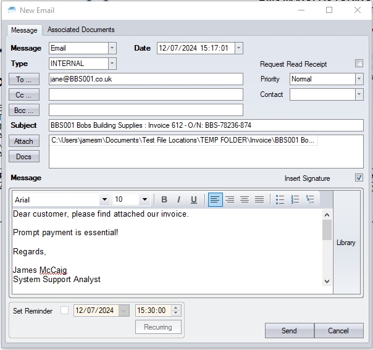Expand the Type dropdown showing INTERNAL

click(x=112, y=64)
